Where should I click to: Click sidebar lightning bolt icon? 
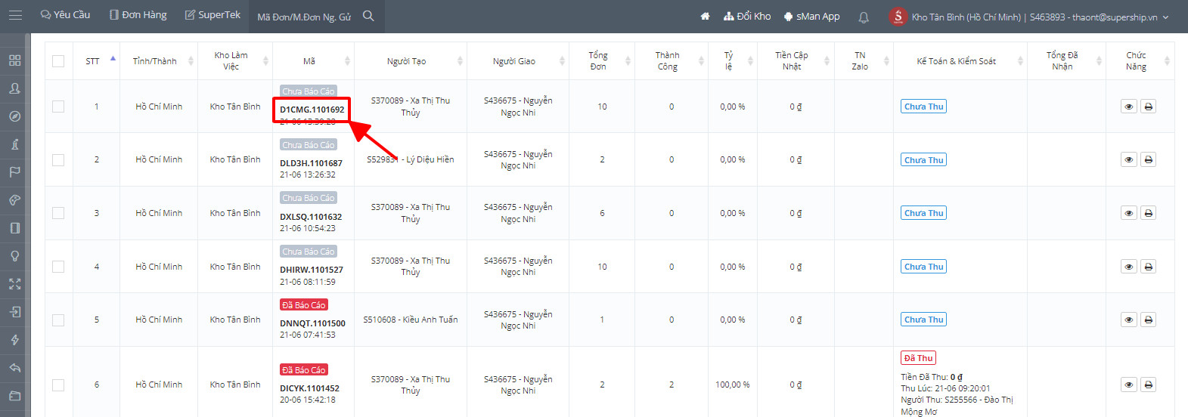[14, 340]
